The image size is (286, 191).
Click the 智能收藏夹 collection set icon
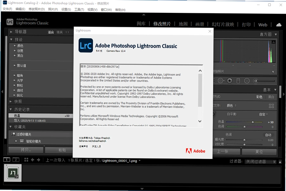click(22, 141)
